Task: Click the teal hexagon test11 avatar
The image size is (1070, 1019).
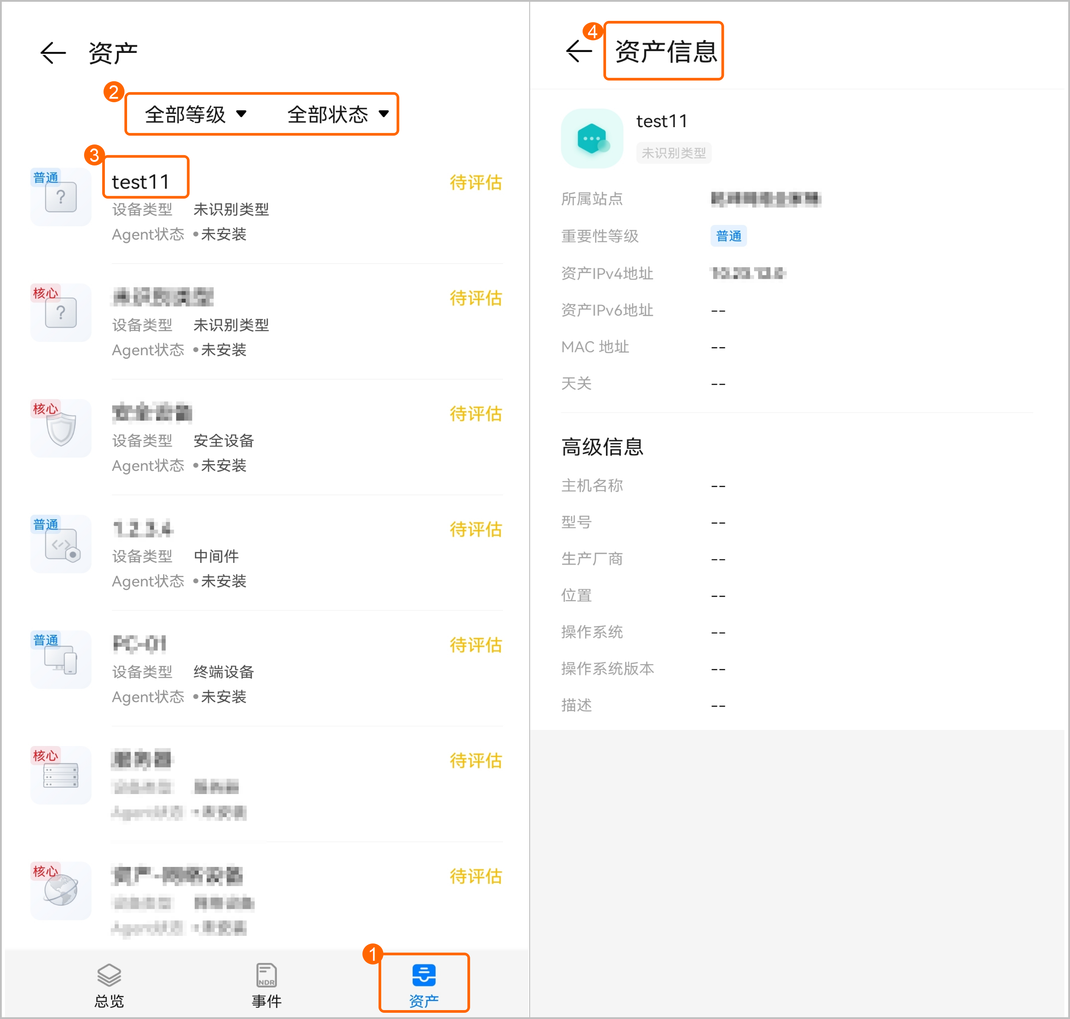Action: coord(592,139)
